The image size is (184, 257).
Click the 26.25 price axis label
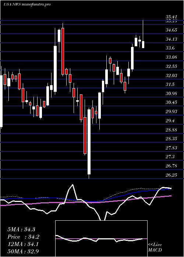[x=171, y=175]
